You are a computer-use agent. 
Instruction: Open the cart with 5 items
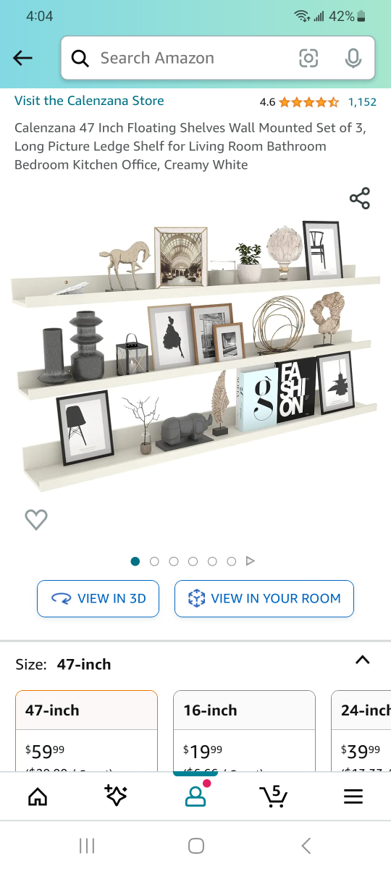[273, 797]
